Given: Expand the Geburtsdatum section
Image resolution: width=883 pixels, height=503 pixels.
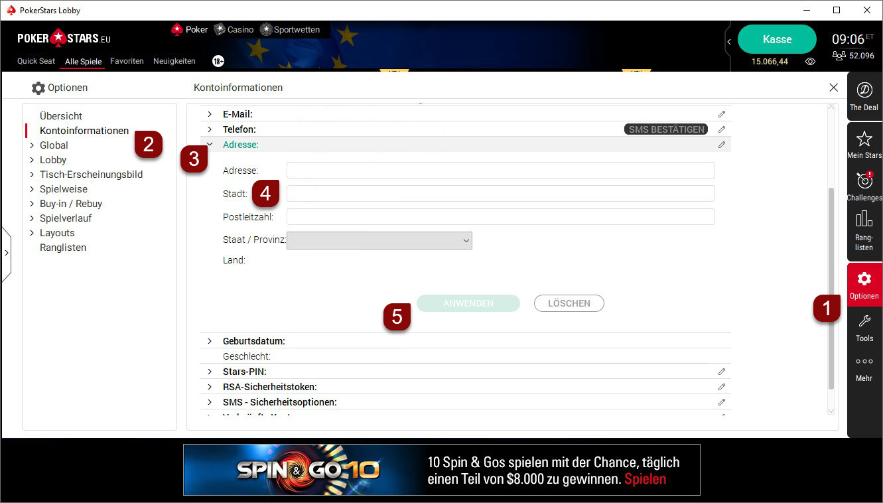Looking at the screenshot, I should tap(210, 341).
